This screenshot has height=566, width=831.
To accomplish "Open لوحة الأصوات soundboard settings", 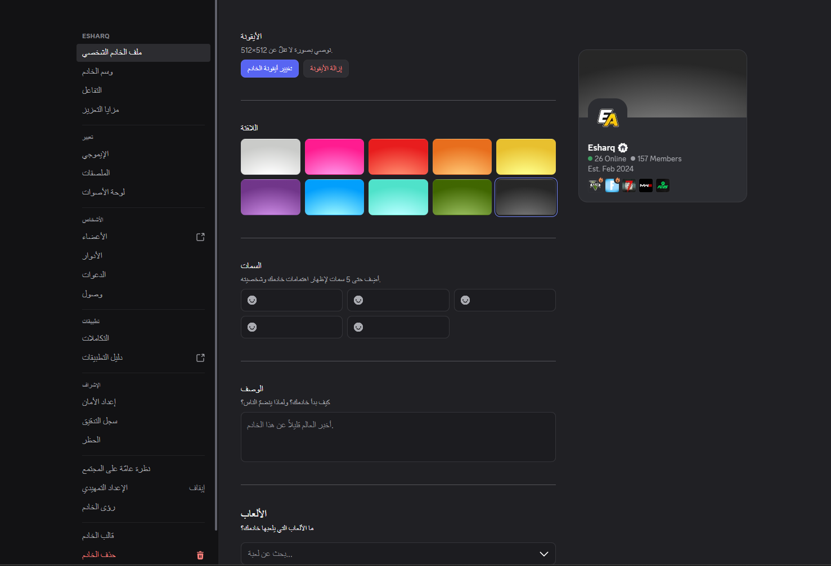I will point(143,192).
